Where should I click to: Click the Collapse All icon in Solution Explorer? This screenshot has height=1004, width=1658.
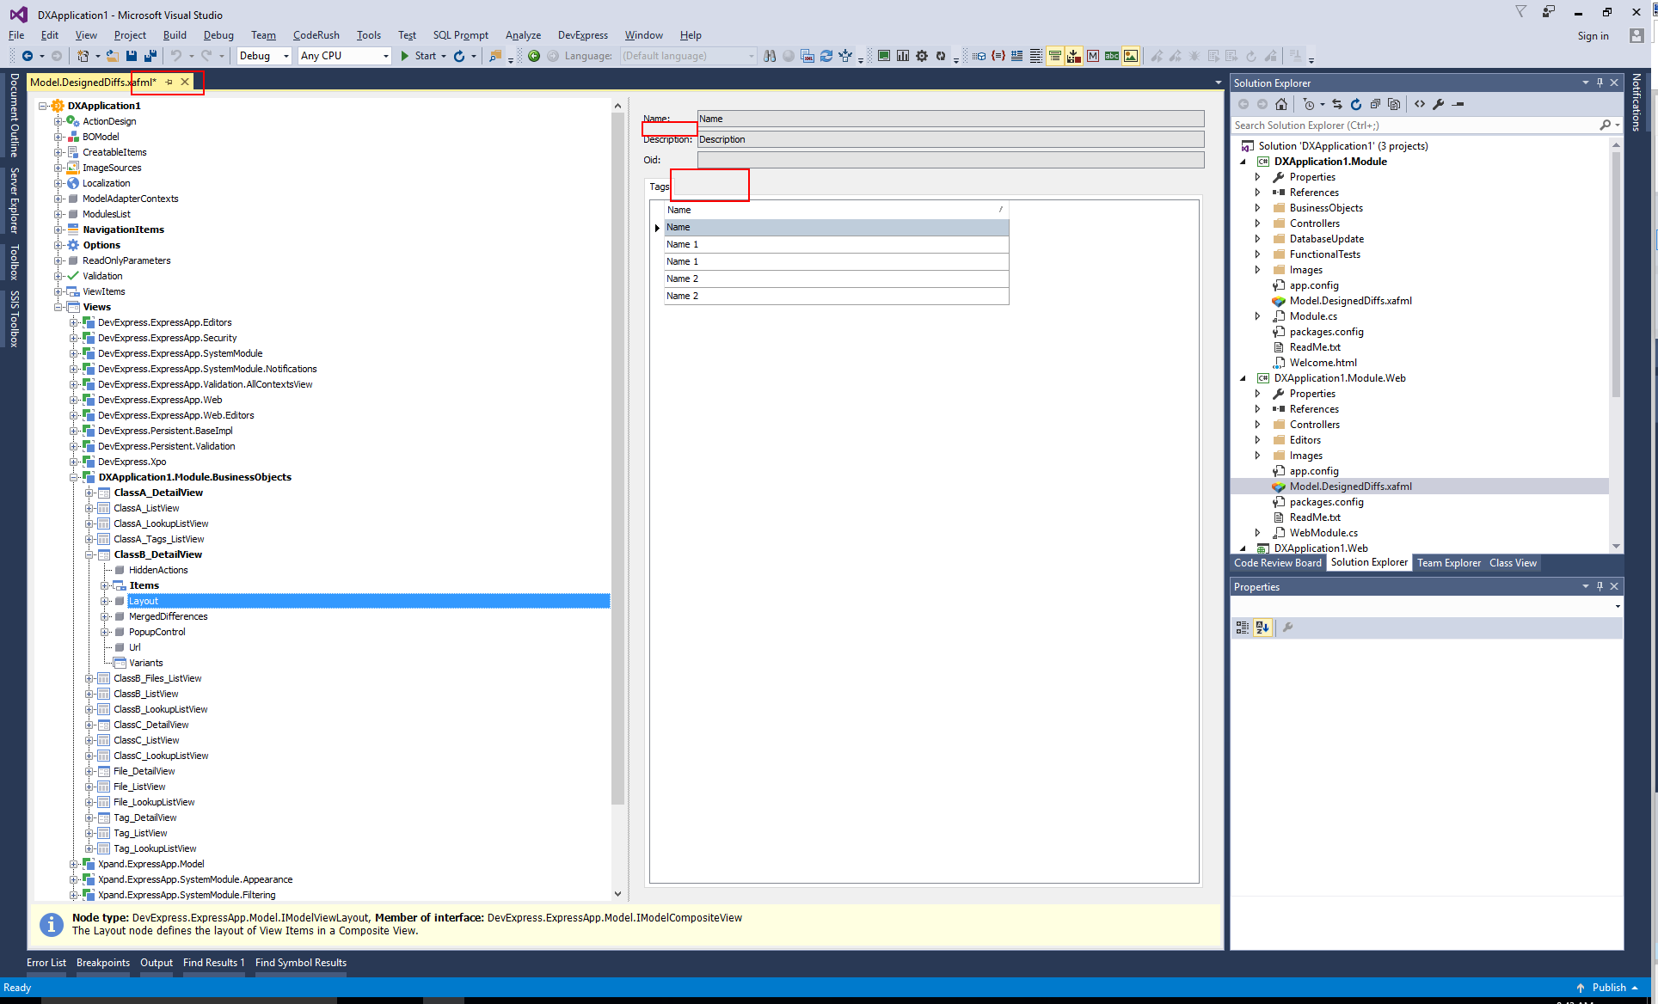(x=1375, y=104)
